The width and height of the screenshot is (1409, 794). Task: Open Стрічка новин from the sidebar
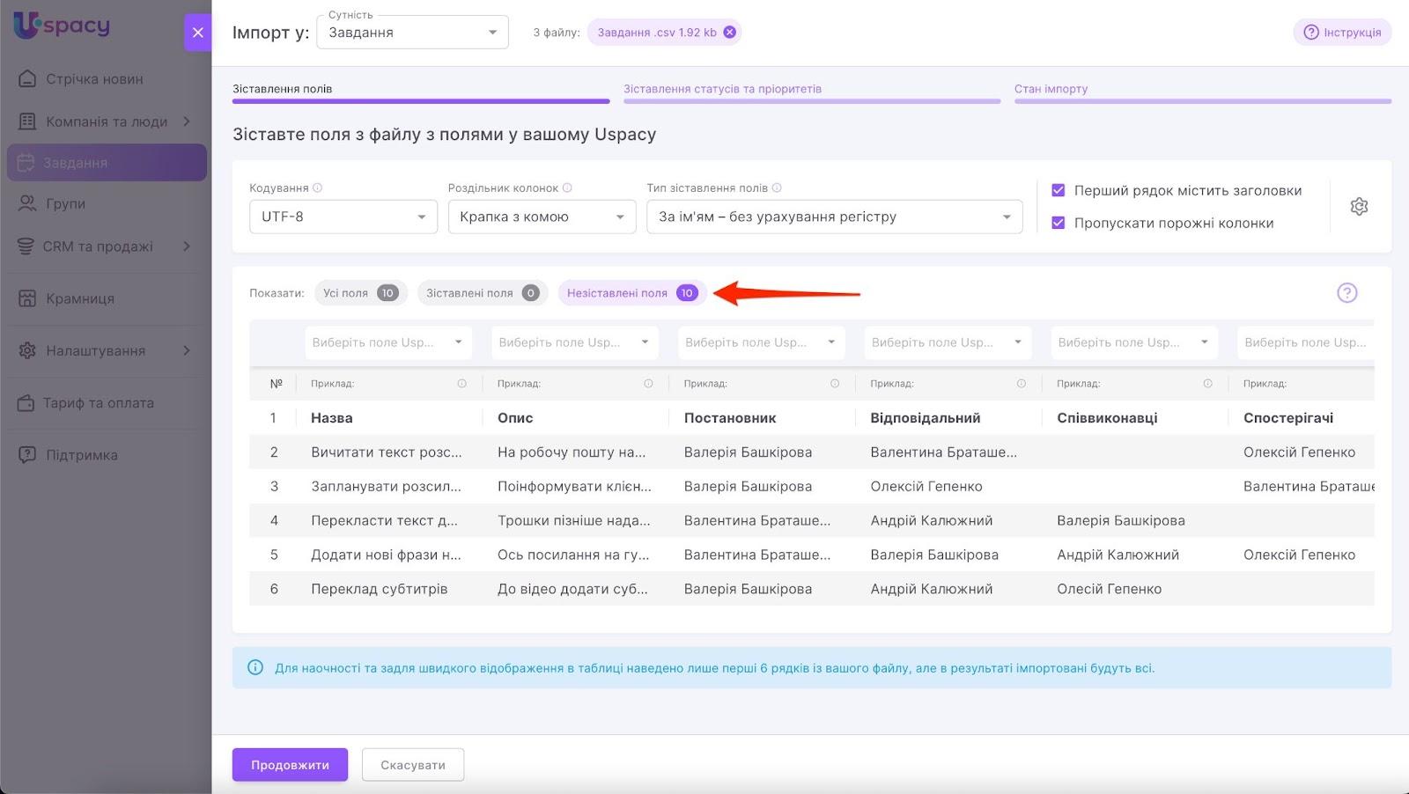point(94,79)
